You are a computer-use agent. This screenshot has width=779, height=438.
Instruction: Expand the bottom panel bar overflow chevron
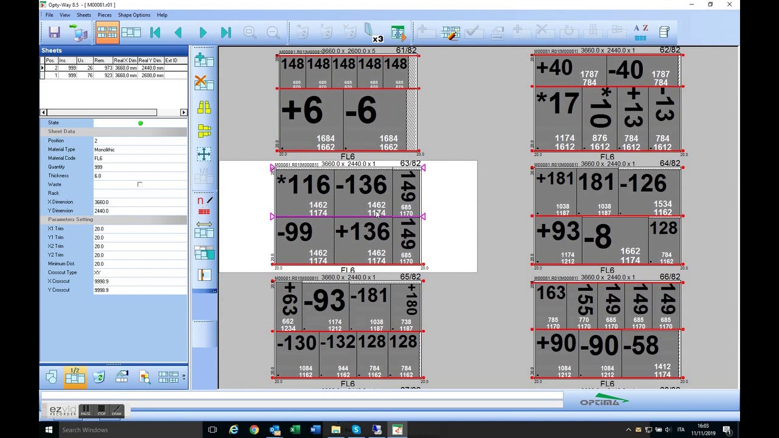184,378
